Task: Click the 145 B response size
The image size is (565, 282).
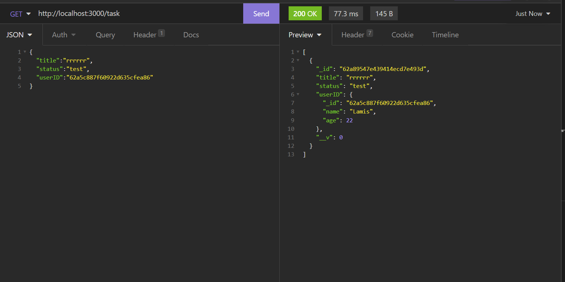Action: pyautogui.click(x=384, y=14)
